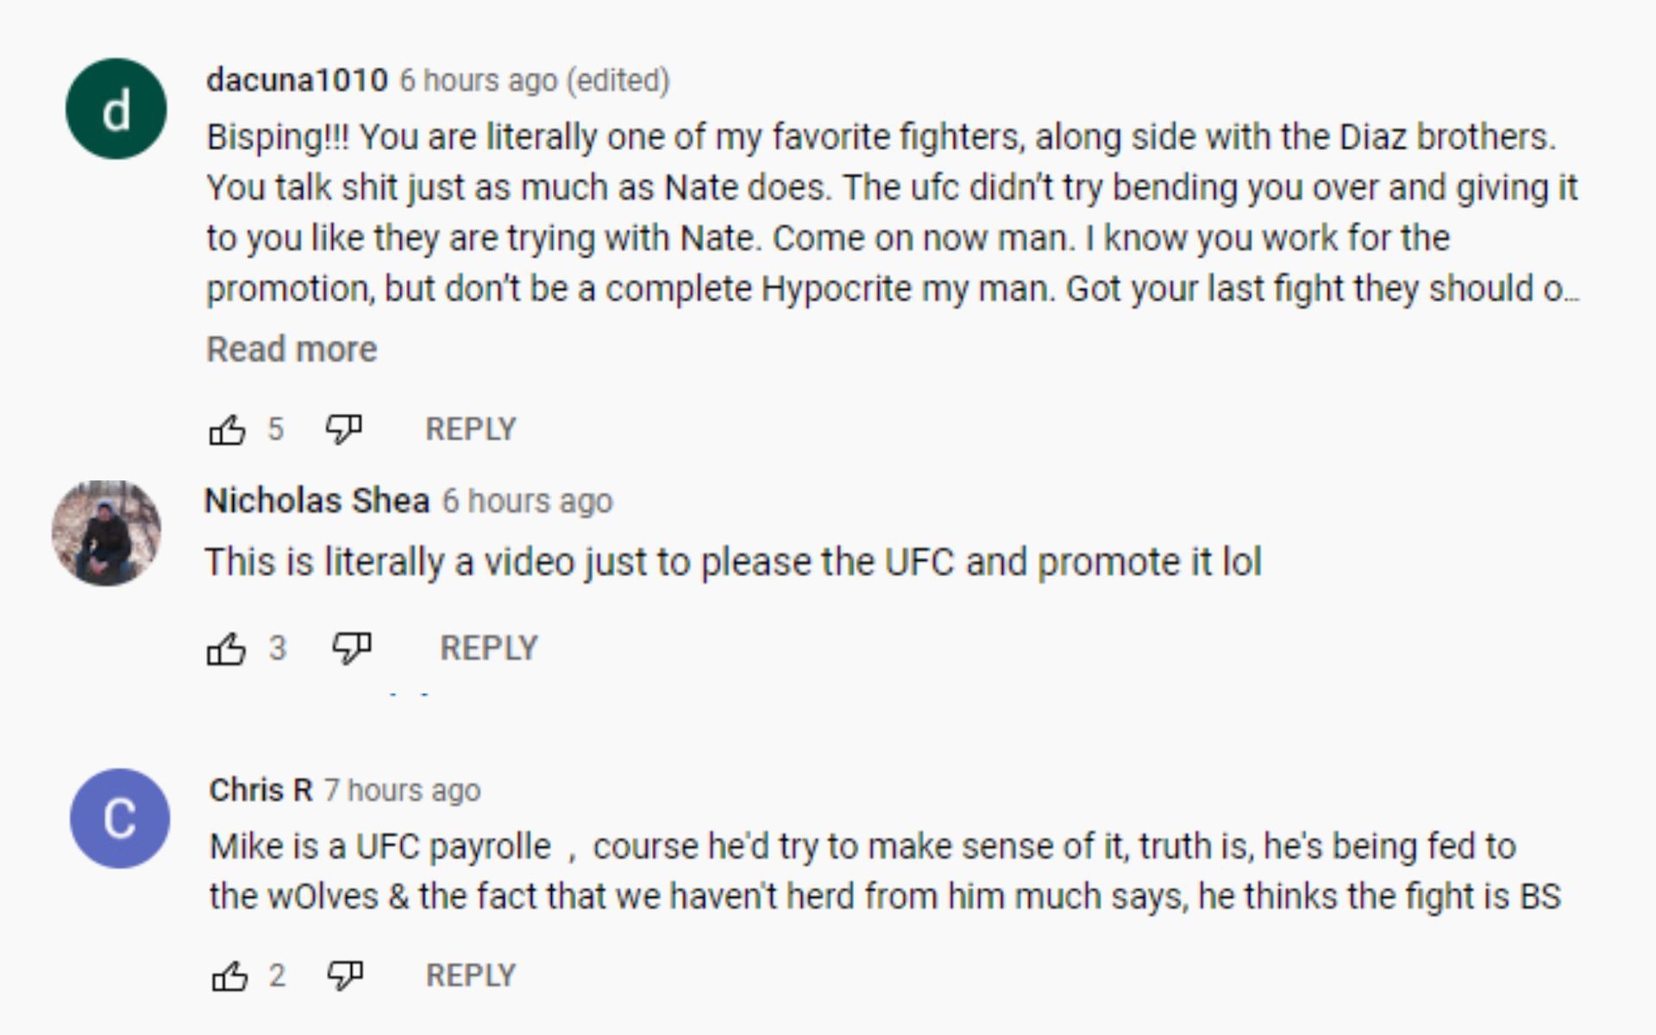Open dacuna1010's '6 hours ago (edited)' timestamp
This screenshot has height=1035, width=1656.
pos(534,80)
